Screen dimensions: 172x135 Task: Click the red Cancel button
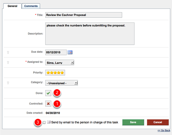tap(158, 122)
